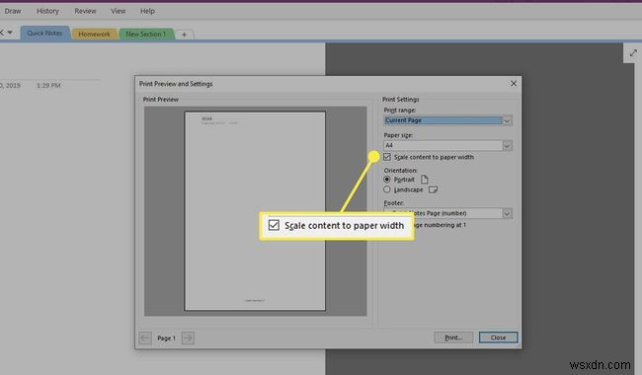Click the Close button

click(x=498, y=337)
